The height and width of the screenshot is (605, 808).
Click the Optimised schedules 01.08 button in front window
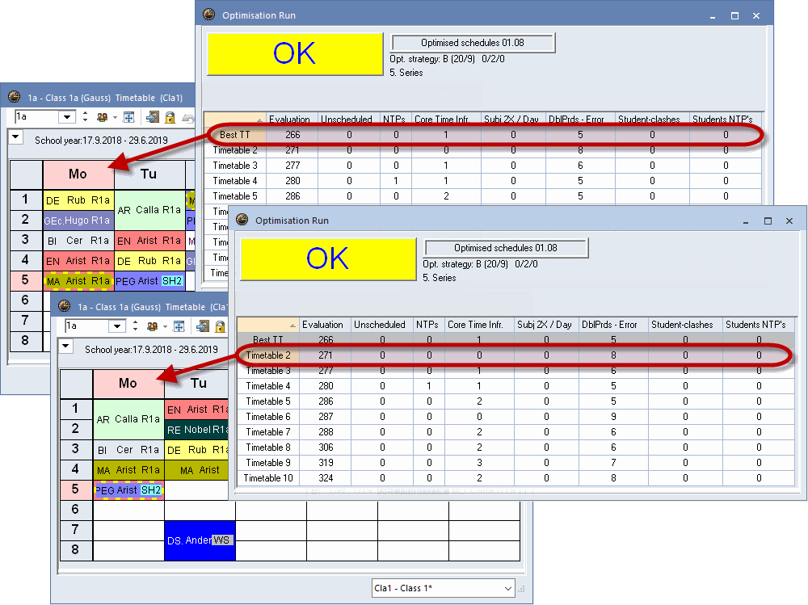coord(506,248)
